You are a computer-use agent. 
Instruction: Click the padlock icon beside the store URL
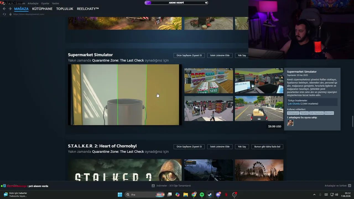tap(11, 14)
